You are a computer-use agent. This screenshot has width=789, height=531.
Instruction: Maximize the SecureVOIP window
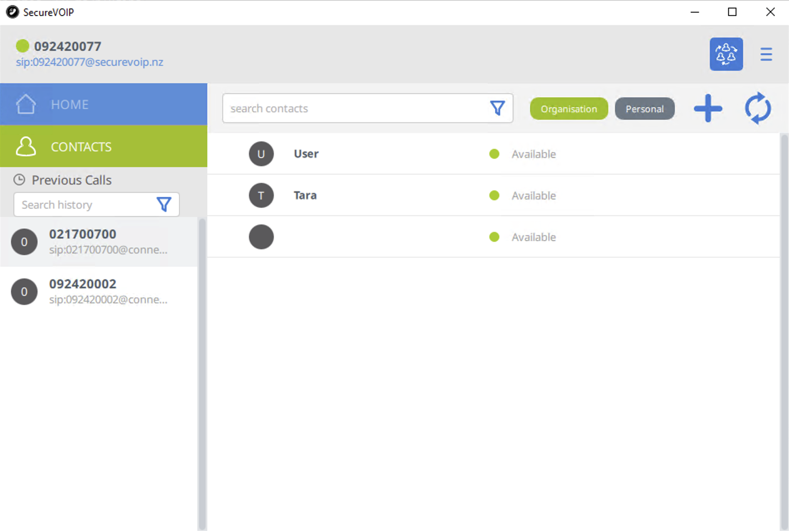(732, 12)
